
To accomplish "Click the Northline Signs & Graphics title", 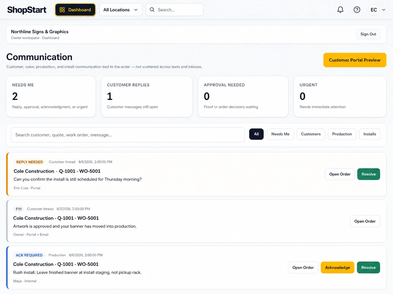I will coord(40,32).
